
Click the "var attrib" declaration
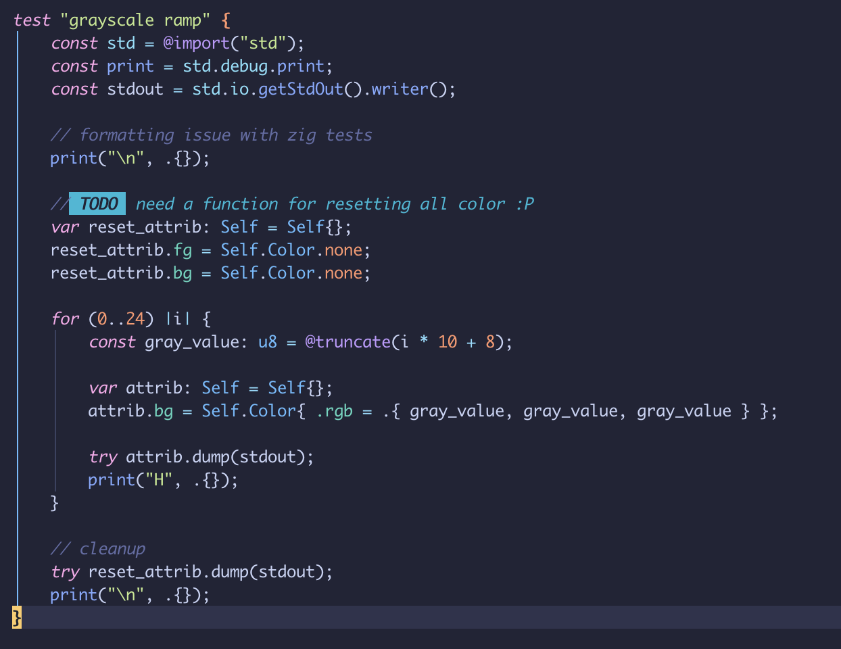(140, 388)
